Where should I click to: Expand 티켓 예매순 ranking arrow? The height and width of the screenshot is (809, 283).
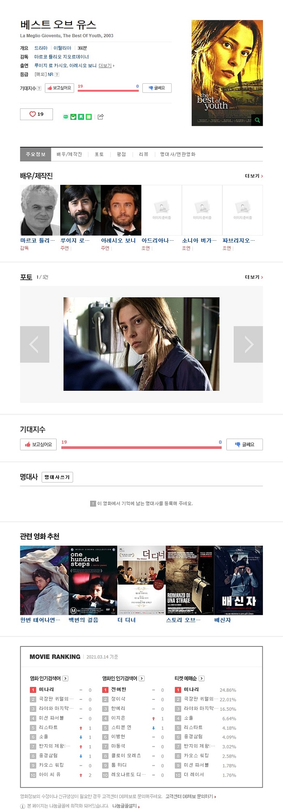coord(202,678)
